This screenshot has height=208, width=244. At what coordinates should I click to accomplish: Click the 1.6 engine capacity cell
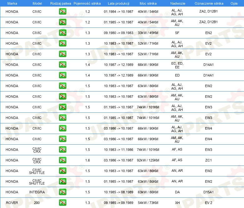click(88, 160)
